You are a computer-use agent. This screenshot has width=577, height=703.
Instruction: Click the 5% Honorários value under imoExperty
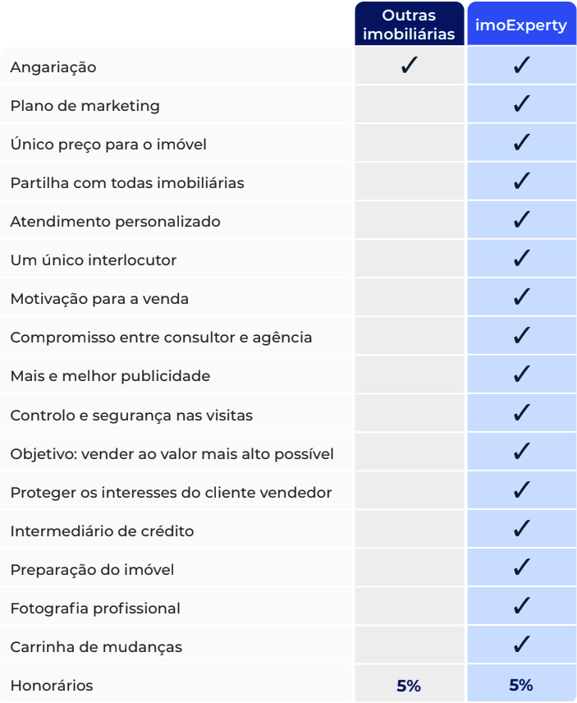click(521, 685)
